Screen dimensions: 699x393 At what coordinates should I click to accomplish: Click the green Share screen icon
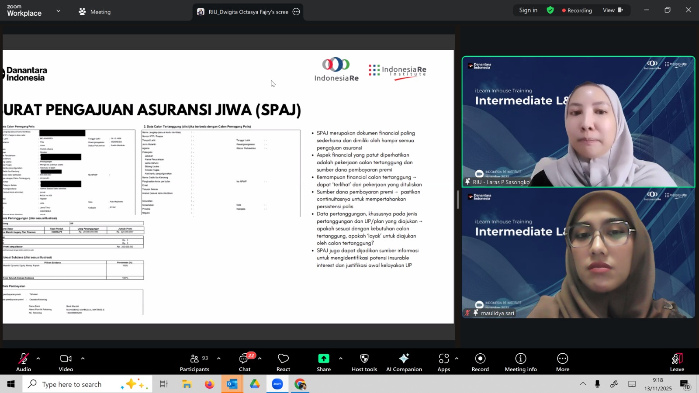[324, 359]
